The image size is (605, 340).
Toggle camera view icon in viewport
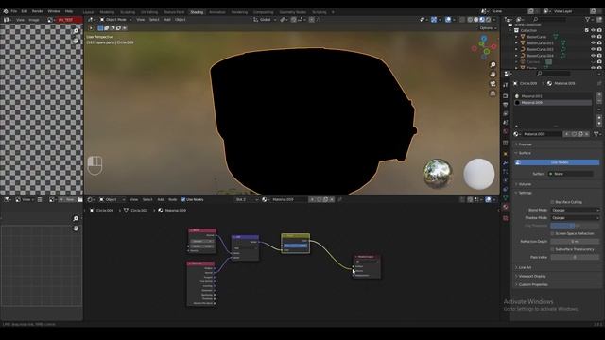(x=493, y=84)
